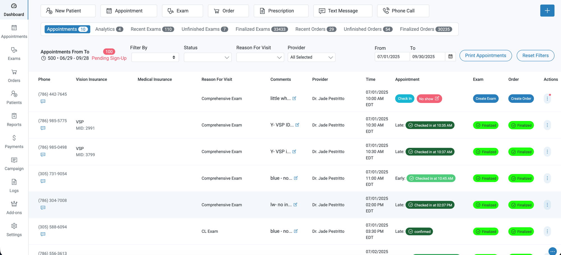Open Exams from the sidebar
The image size is (561, 255).
click(x=14, y=53)
